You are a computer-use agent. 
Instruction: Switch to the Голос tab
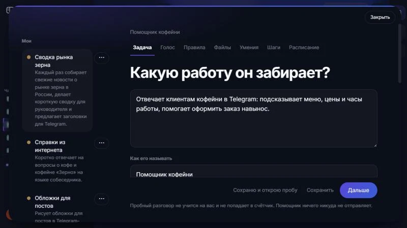pos(167,48)
